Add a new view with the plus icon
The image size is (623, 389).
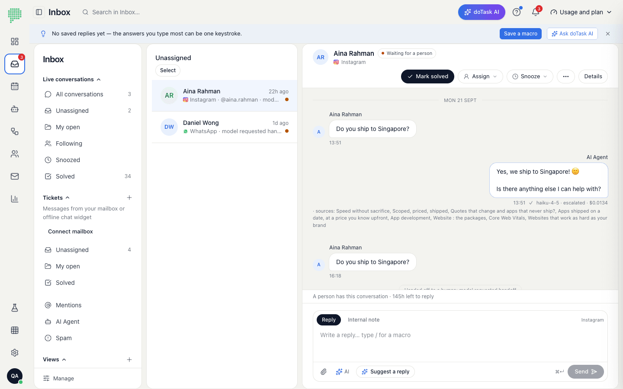pos(129,360)
